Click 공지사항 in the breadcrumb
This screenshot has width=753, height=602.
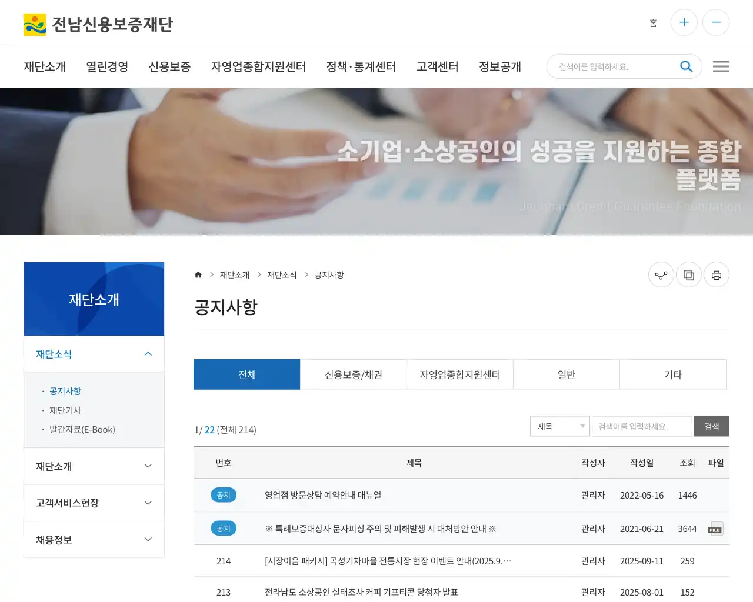(329, 275)
